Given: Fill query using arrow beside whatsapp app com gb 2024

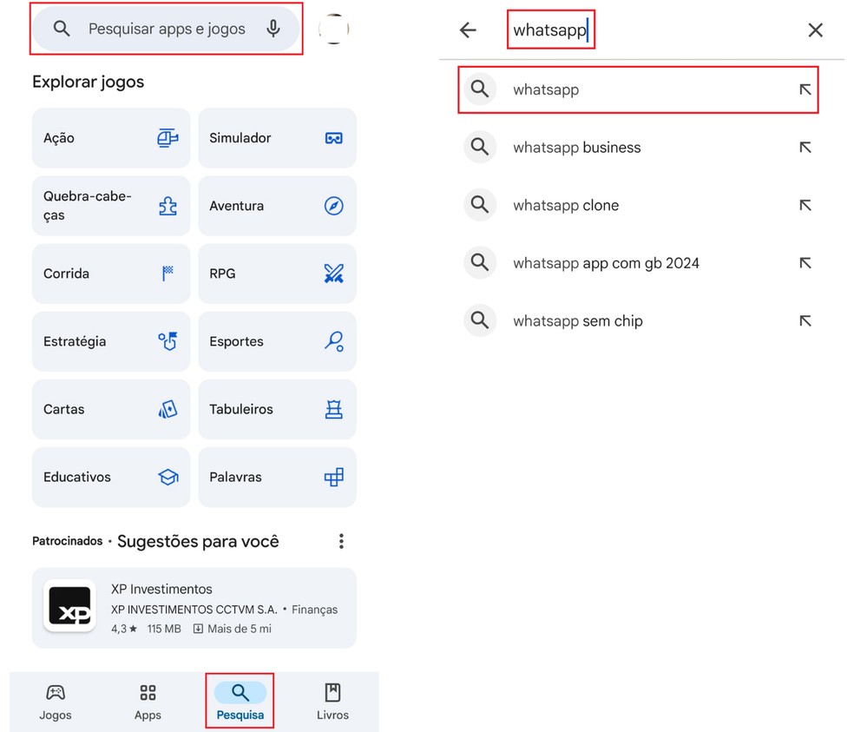Looking at the screenshot, I should click(805, 263).
